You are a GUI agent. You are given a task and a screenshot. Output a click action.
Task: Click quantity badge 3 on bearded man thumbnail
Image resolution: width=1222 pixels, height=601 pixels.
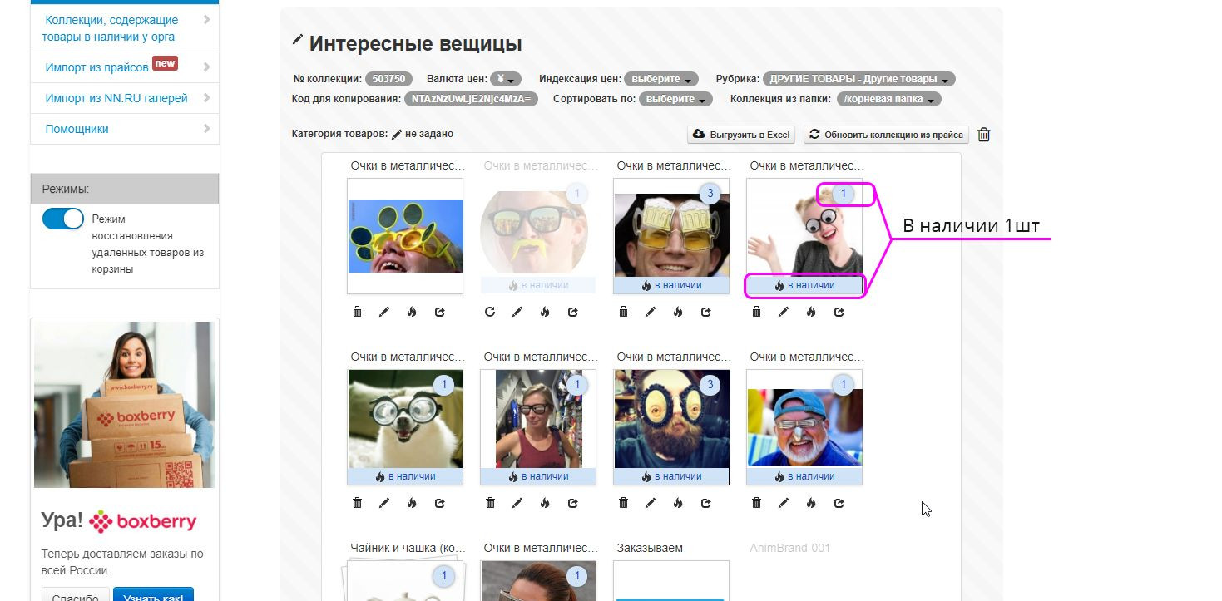tap(710, 385)
